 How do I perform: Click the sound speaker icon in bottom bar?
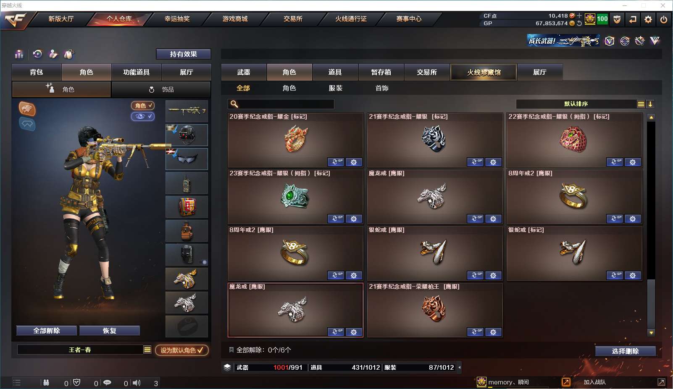pyautogui.click(x=137, y=383)
